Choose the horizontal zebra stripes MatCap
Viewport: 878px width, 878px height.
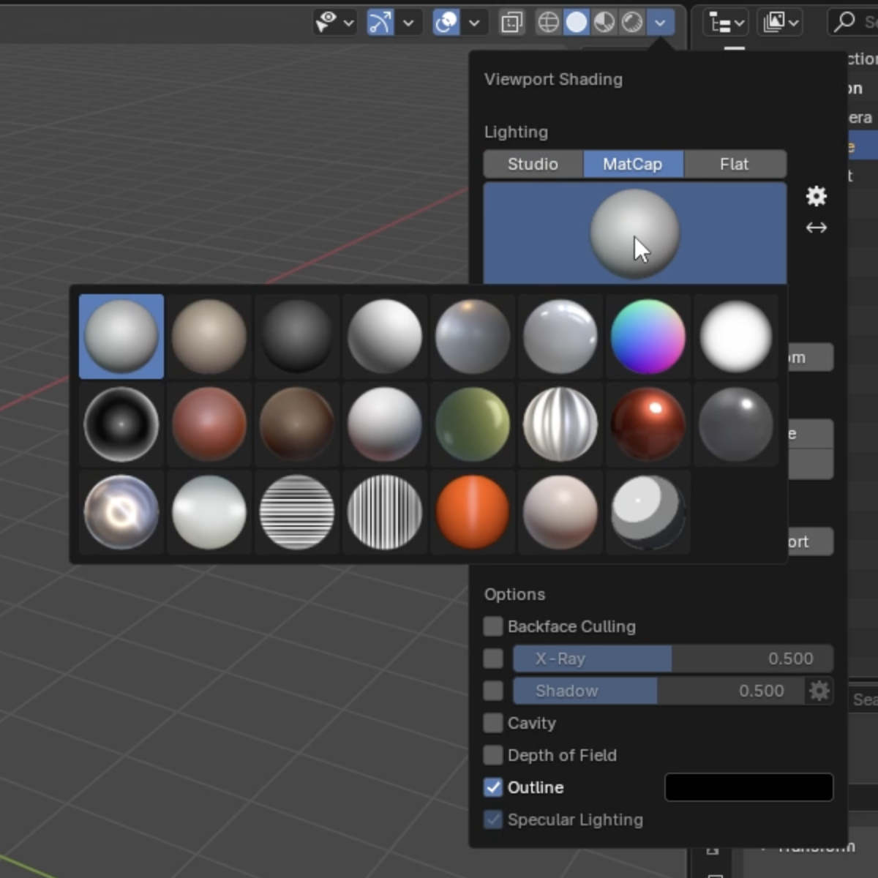[297, 512]
